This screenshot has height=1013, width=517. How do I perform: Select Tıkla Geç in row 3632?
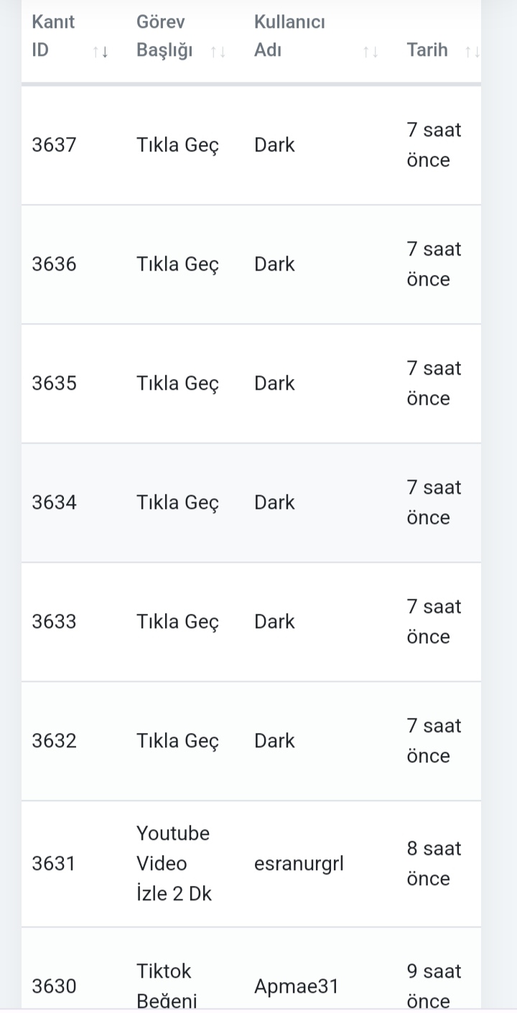click(x=178, y=741)
